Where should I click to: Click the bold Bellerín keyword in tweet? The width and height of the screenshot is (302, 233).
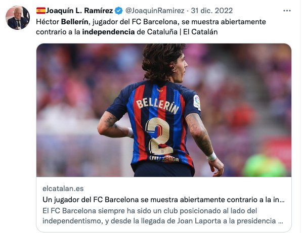pos(74,22)
